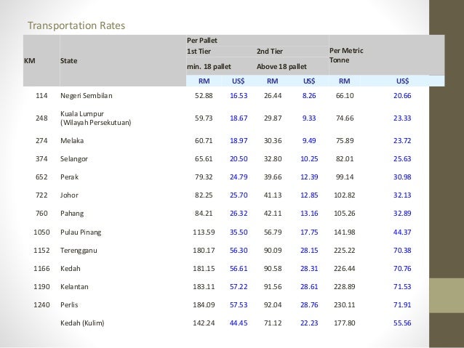This screenshot has width=464, height=348.
Task: Click the 2nd Tier header
Action: coord(269,52)
